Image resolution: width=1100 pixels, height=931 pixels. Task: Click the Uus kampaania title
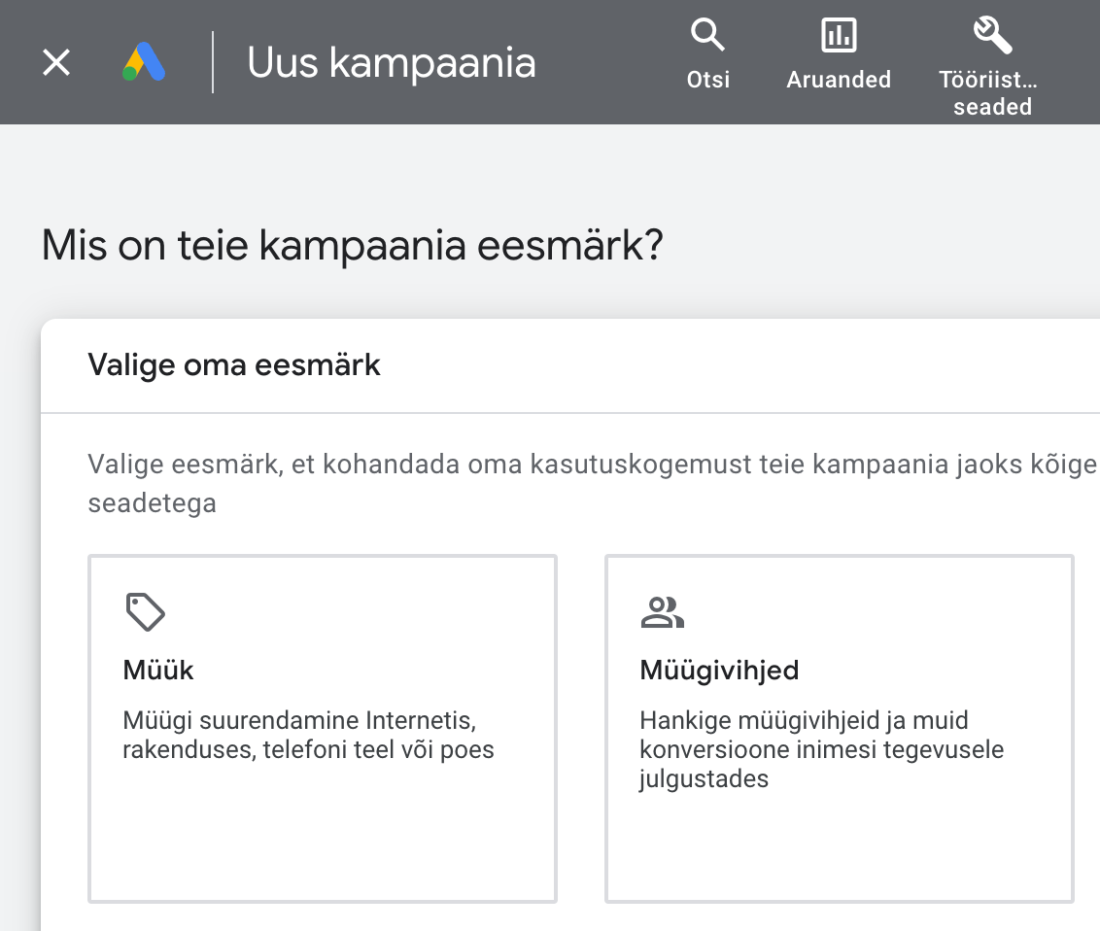pos(392,63)
